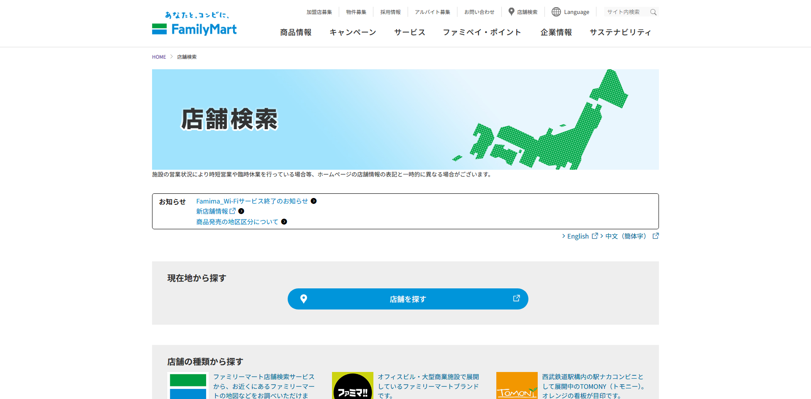Screen dimensions: 811x399
Task: Click the TOMONY orange logo thumbnail
Action: coord(517,385)
